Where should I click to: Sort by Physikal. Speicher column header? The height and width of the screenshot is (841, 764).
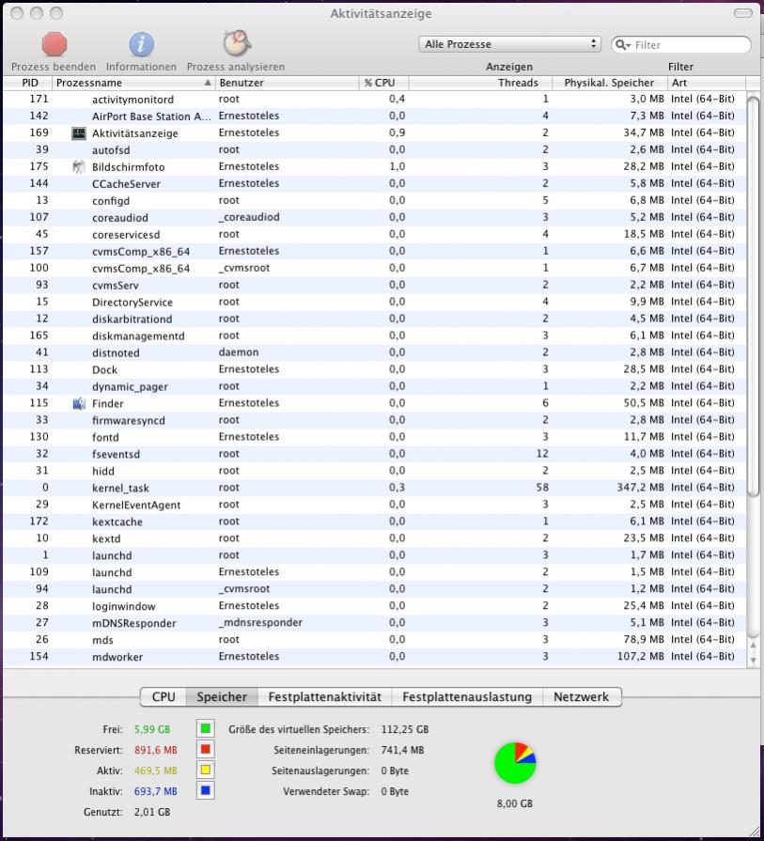610,83
